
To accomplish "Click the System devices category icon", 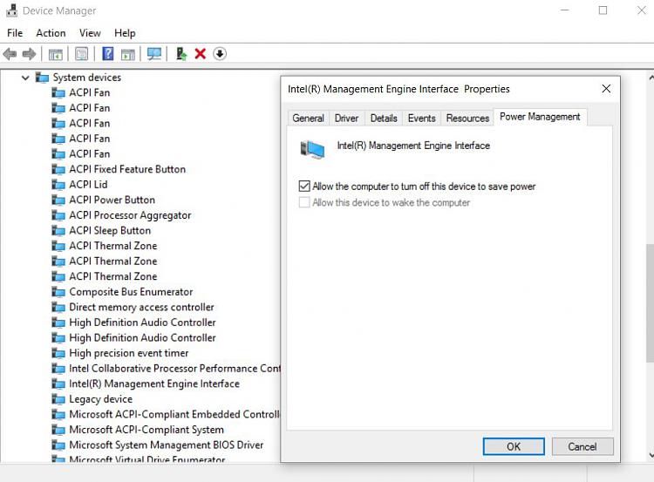I will tap(42, 77).
